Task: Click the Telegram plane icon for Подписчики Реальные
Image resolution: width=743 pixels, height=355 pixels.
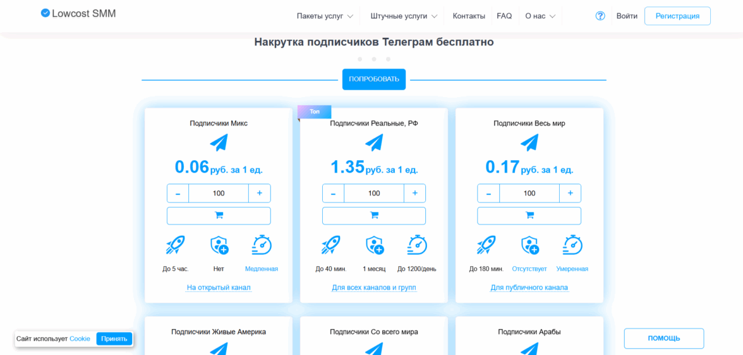Action: coord(374,143)
